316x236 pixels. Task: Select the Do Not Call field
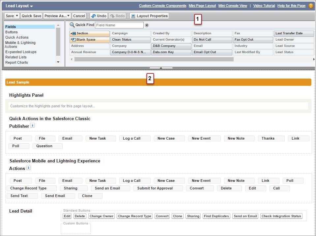click(212, 40)
